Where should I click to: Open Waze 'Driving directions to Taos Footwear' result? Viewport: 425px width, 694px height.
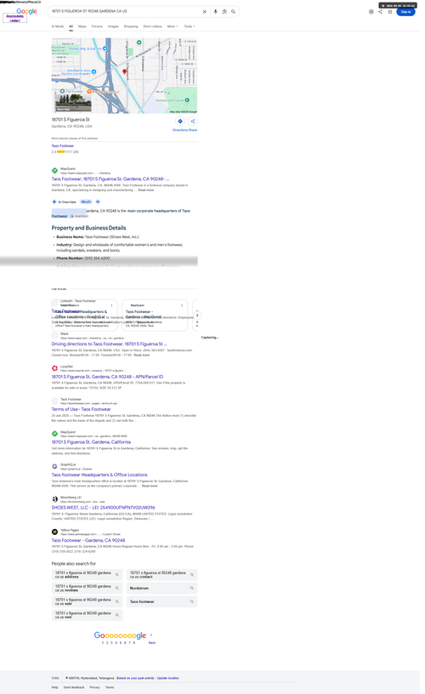pos(110,344)
